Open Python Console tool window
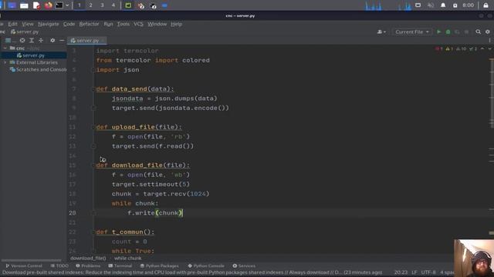494x277 pixels. [206, 265]
